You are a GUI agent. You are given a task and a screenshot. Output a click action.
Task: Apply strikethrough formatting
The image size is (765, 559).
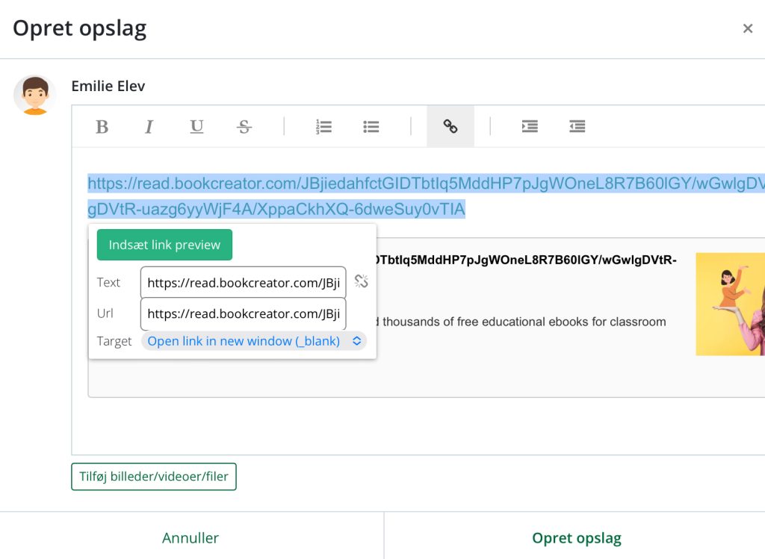(244, 127)
